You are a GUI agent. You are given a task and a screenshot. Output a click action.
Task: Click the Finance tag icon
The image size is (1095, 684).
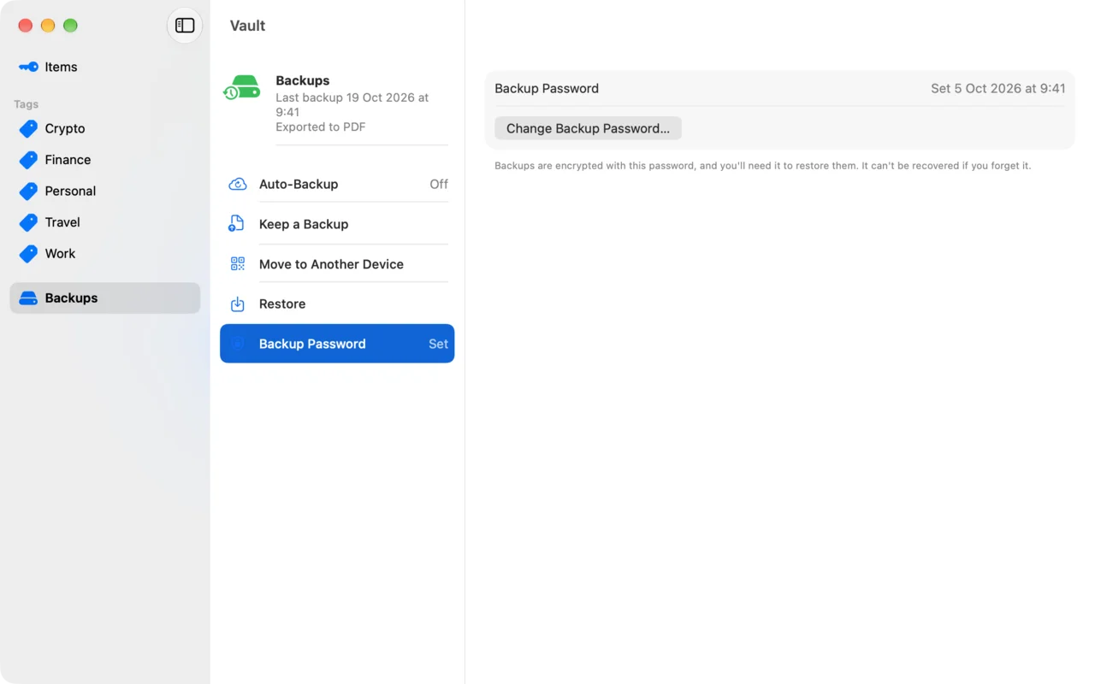click(x=28, y=160)
